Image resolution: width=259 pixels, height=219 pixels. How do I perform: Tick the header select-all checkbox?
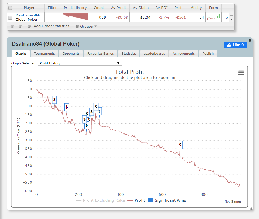pyautogui.click(x=10, y=8)
